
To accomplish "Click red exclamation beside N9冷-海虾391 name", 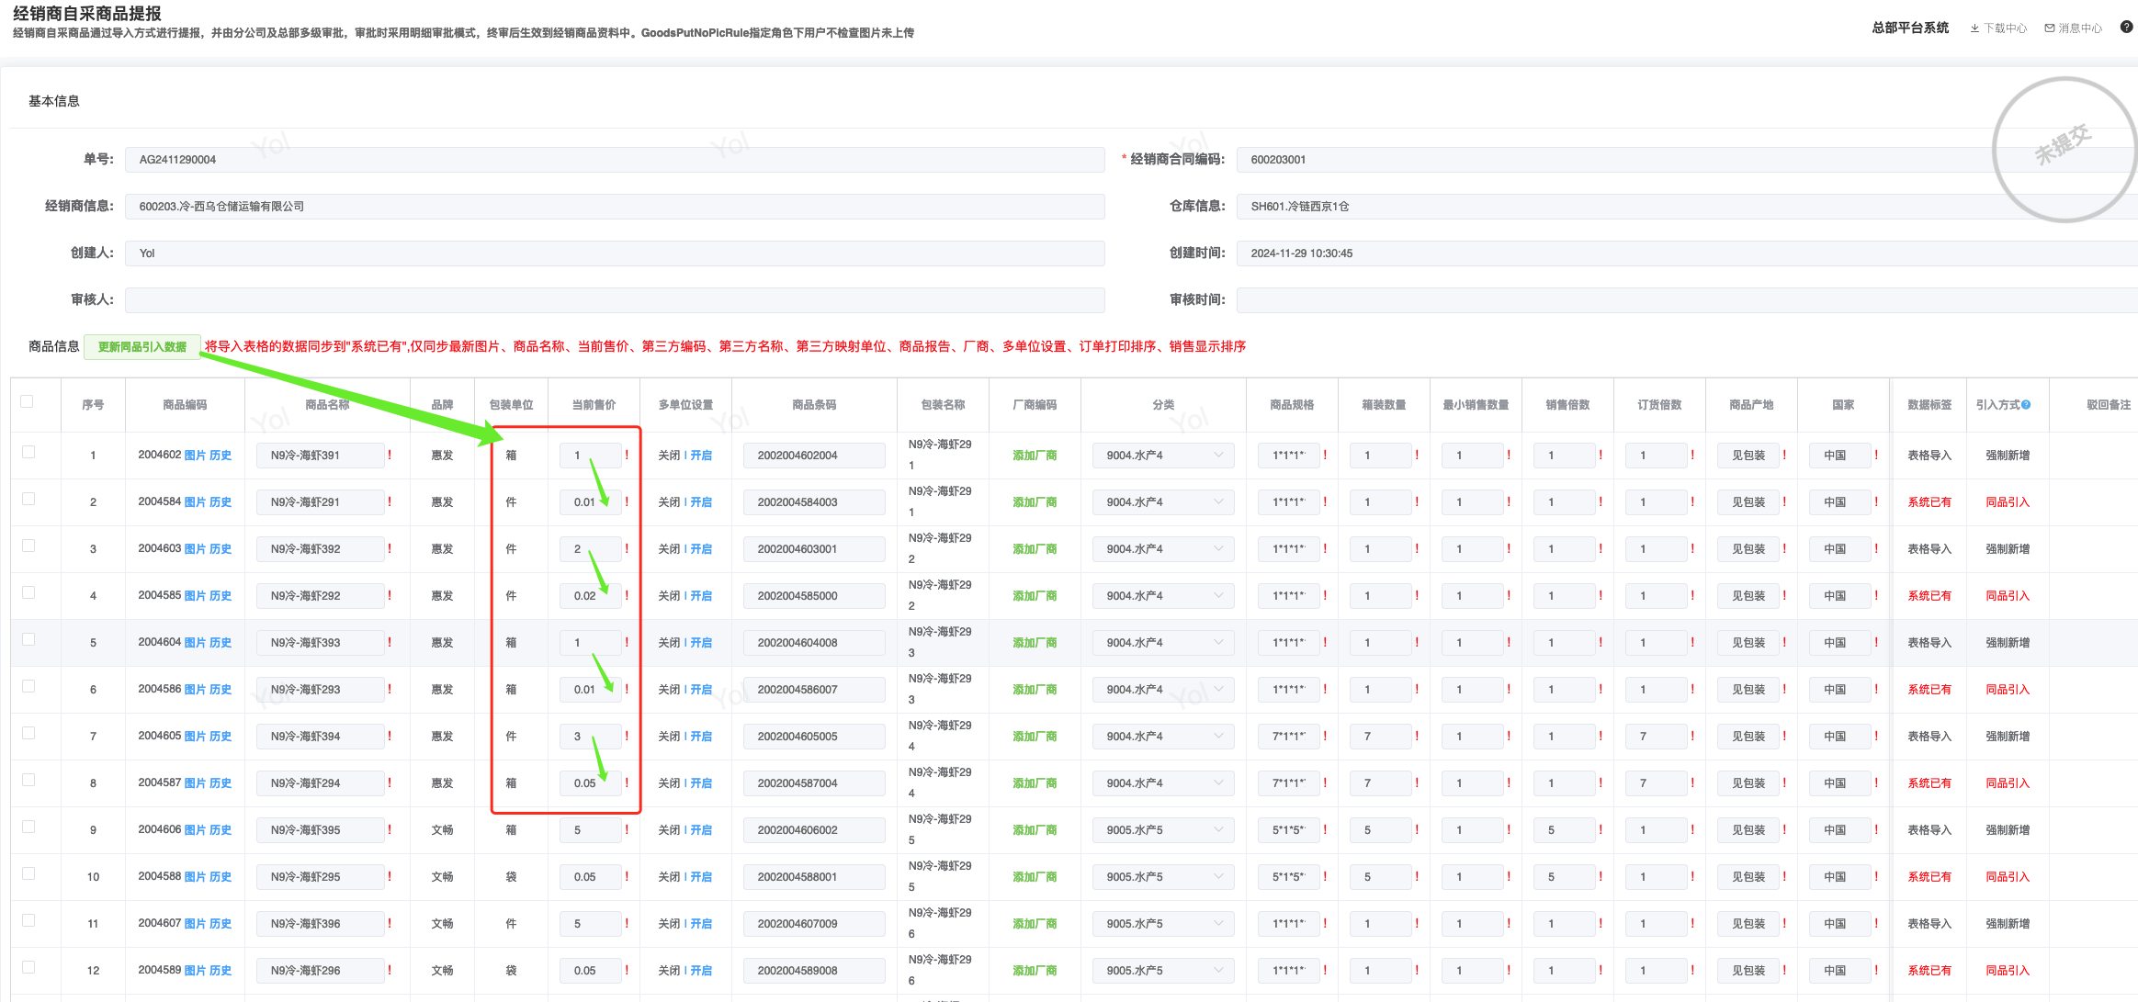I will (390, 455).
